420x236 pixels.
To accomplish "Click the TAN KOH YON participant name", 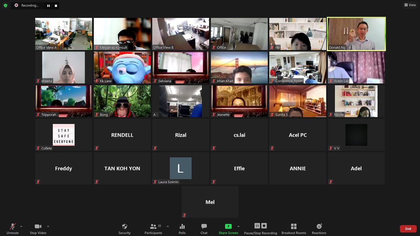I will point(122,169).
